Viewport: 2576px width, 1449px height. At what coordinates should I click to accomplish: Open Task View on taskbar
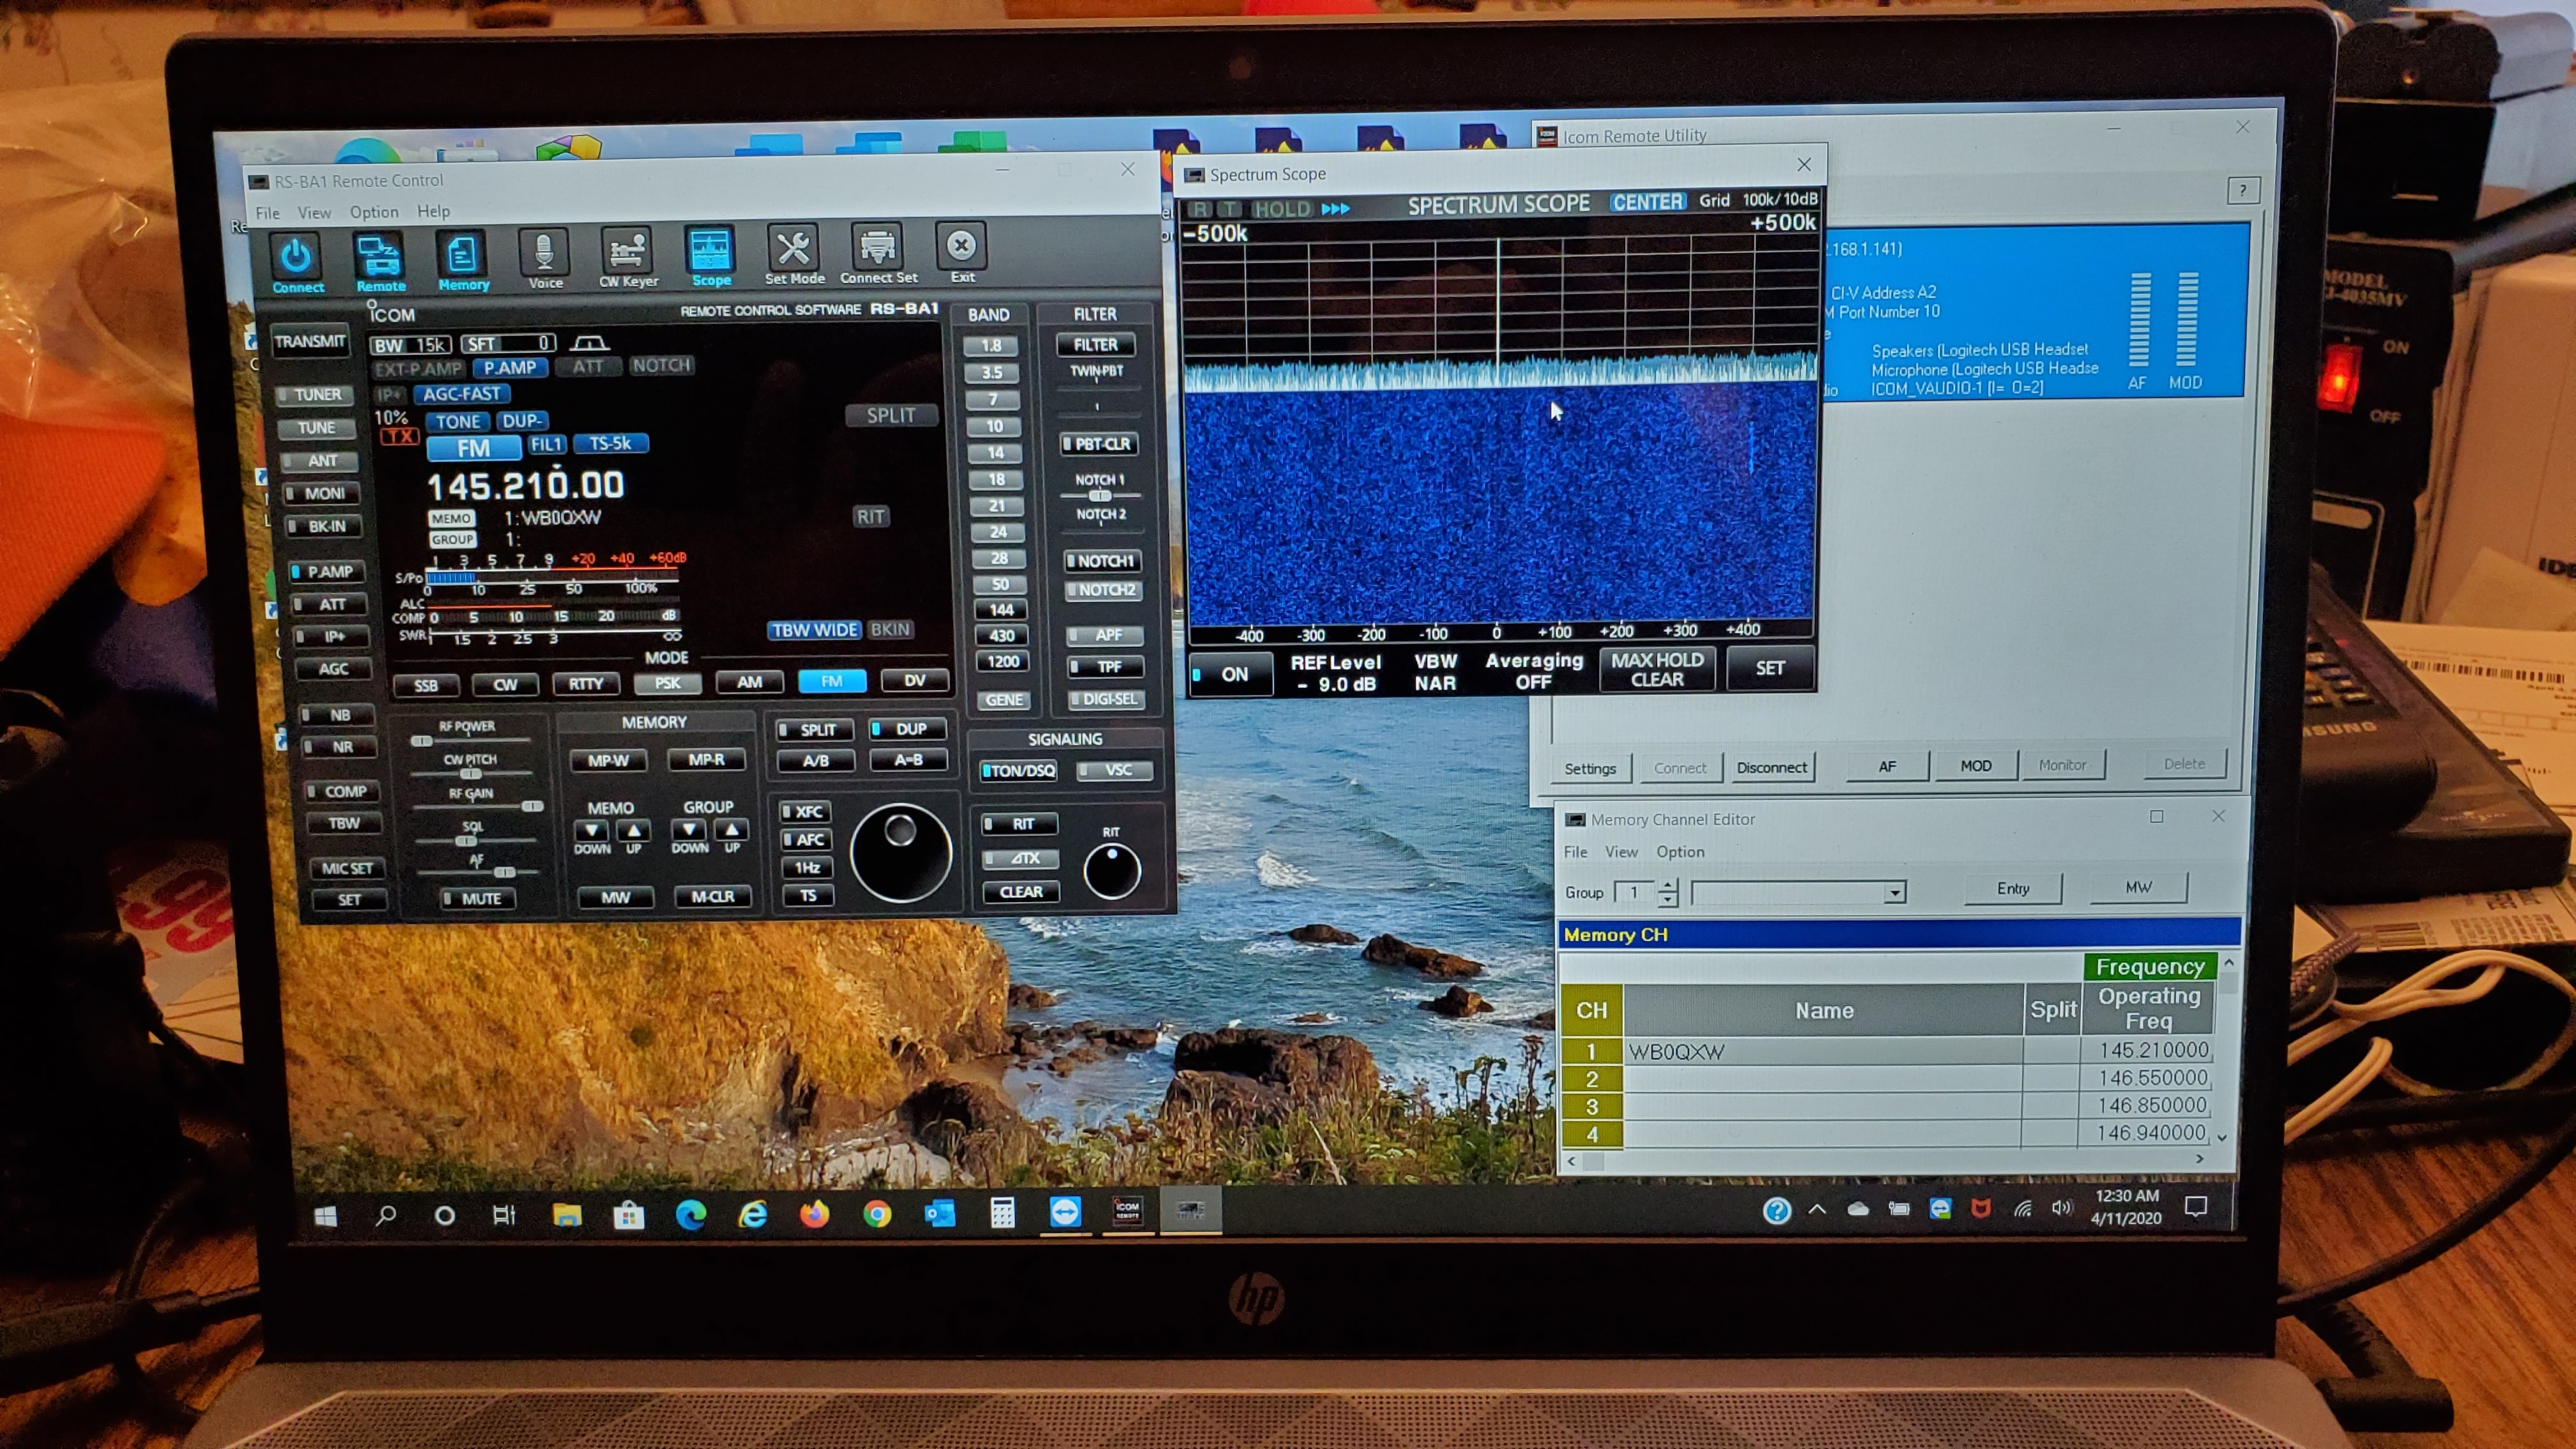(x=504, y=1215)
